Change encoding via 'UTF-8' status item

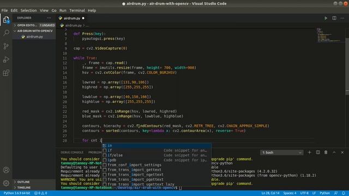coord(304,193)
